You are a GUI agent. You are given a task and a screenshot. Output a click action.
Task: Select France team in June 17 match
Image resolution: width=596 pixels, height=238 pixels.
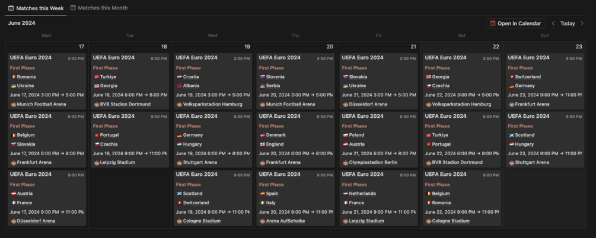(x=24, y=202)
